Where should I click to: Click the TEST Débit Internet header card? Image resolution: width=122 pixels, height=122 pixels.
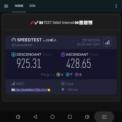pyautogui.click(x=61, y=22)
